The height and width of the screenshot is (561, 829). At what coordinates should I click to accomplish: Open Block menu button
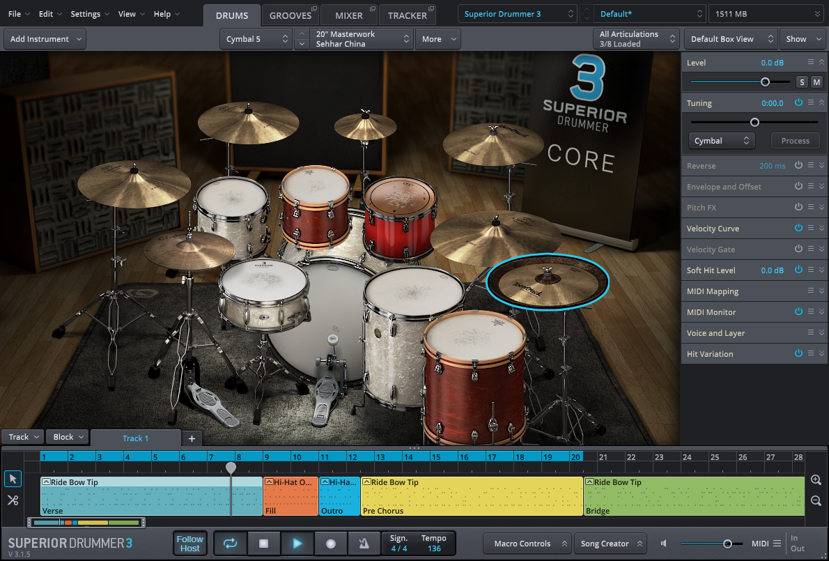tap(67, 437)
